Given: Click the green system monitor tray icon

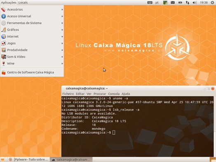Looking at the screenshot, I should 165,2.
